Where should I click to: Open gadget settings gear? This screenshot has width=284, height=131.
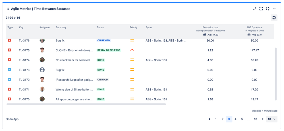[274, 18]
